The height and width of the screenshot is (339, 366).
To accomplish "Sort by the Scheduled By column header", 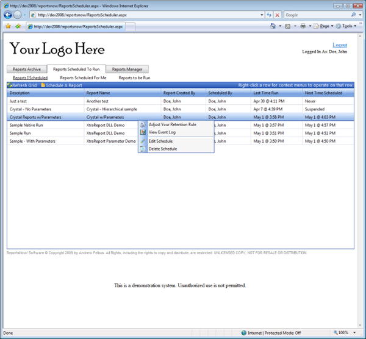I will (228, 93).
